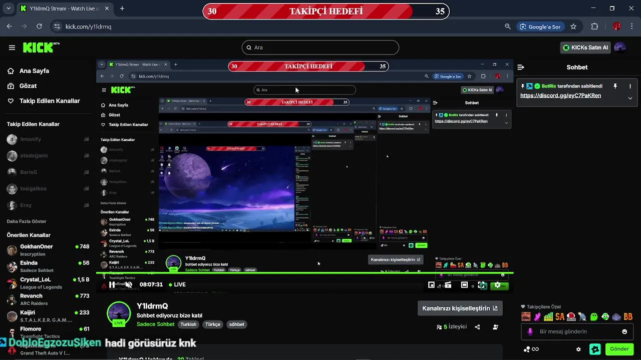
Task: Open the emoji picker in the message box
Action: pyautogui.click(x=624, y=331)
